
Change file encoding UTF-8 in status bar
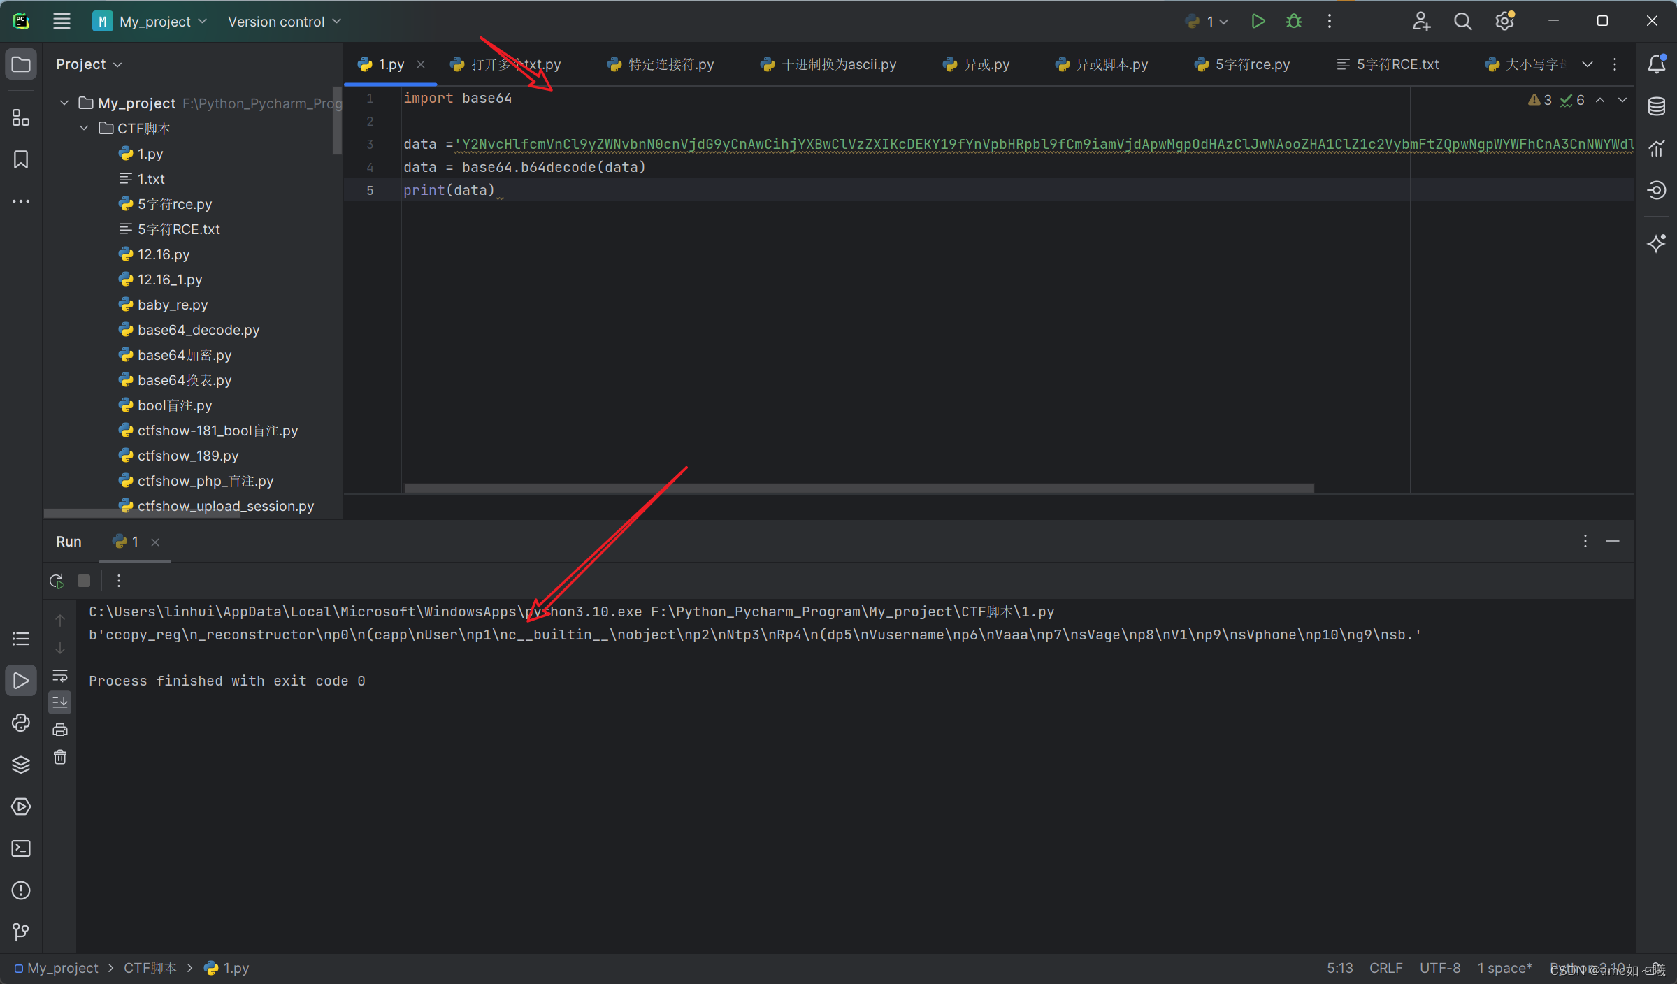coord(1439,968)
